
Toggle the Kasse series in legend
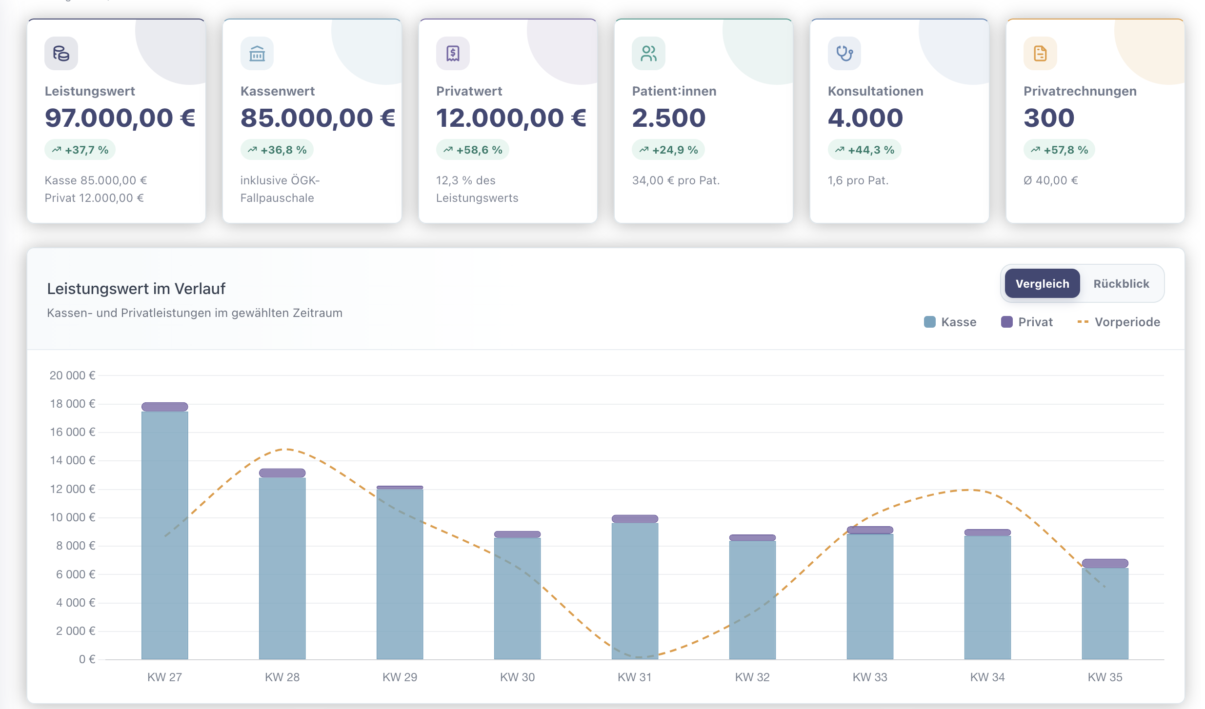tap(950, 322)
